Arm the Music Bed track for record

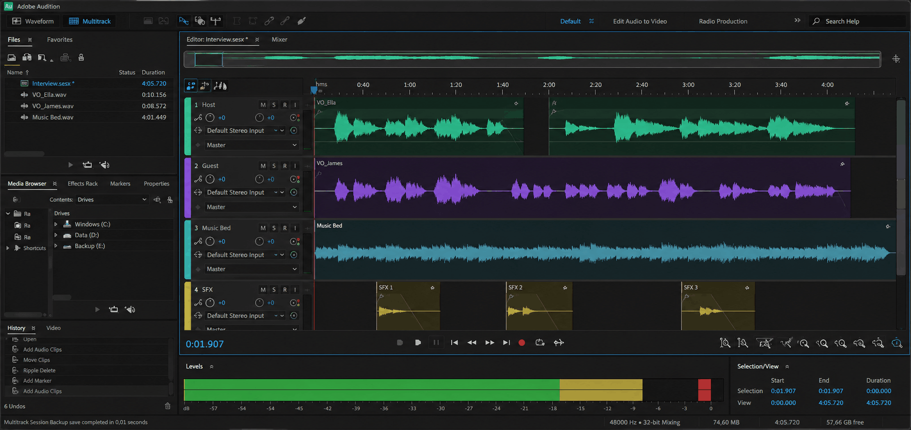285,228
